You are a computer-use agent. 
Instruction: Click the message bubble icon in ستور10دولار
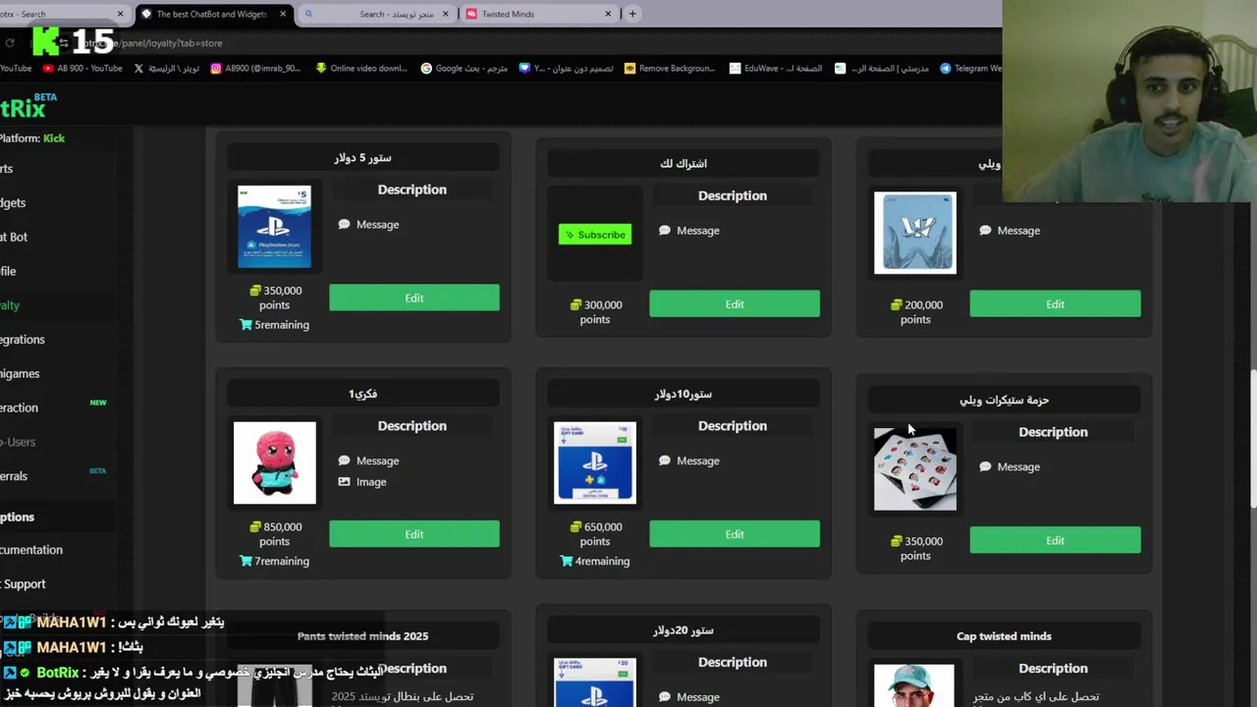point(665,461)
